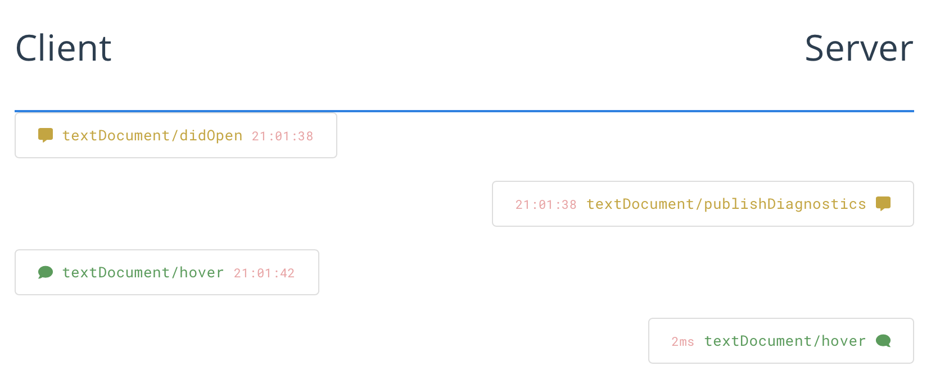Click the textDocument/publishDiagnostics method name text
Viewport: 931px width, 375px height.
pos(726,204)
